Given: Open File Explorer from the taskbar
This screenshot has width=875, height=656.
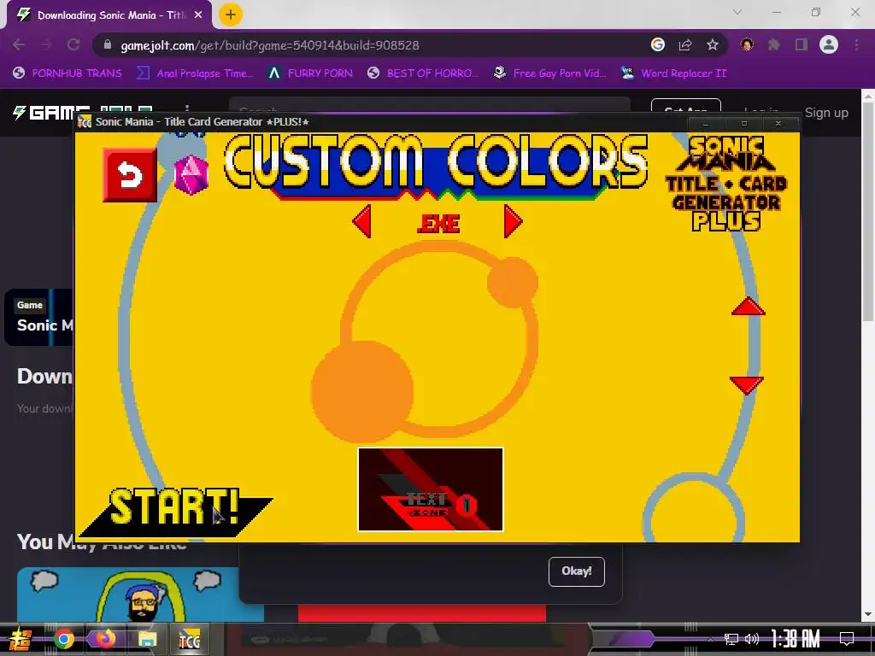Looking at the screenshot, I should pos(147,639).
